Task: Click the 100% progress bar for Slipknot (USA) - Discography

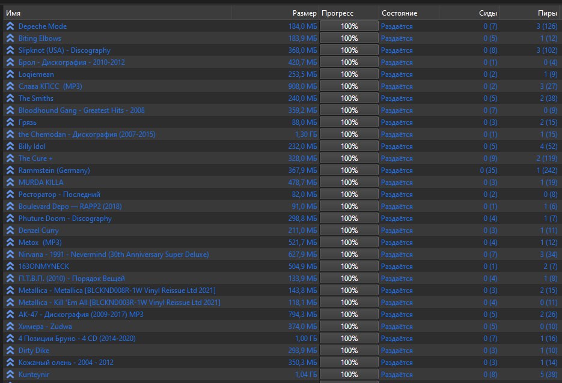Action: click(349, 50)
